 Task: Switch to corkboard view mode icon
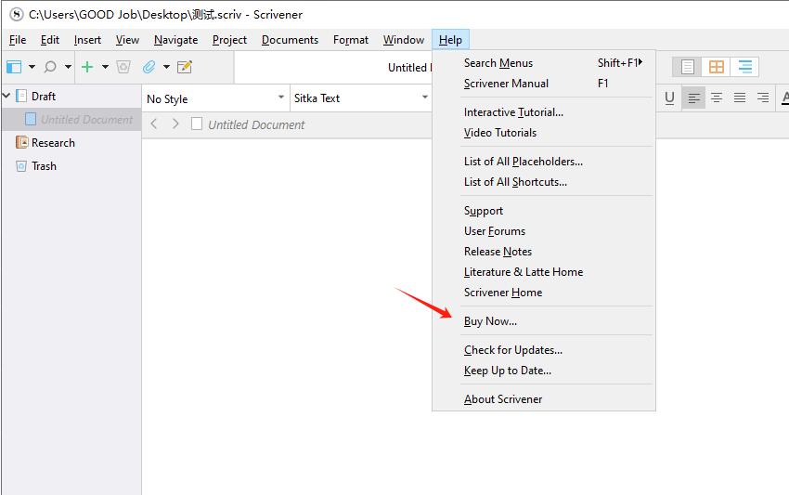click(x=716, y=67)
